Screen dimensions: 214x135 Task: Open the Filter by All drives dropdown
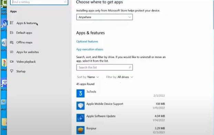click(120, 77)
